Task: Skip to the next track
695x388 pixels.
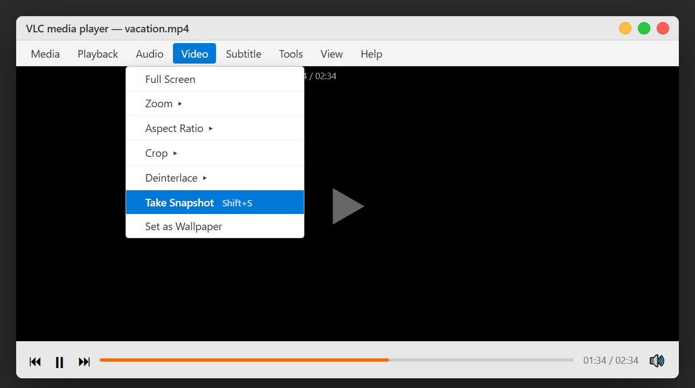Action: (84, 362)
